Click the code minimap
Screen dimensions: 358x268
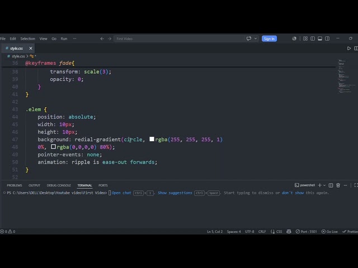click(x=346, y=76)
